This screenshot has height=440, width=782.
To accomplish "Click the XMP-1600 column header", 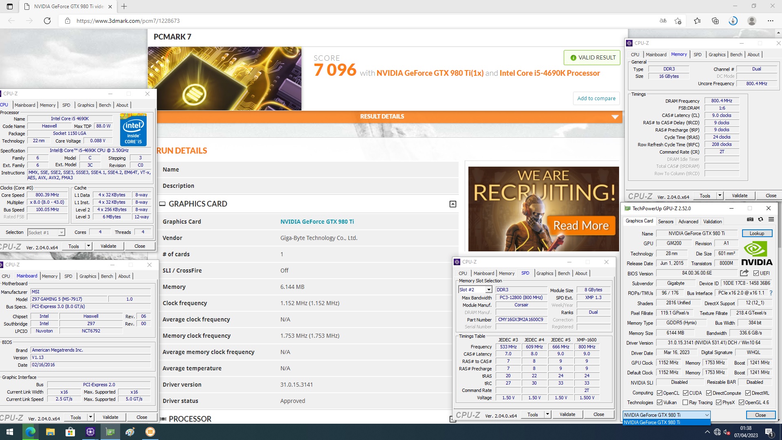I will pos(586,340).
